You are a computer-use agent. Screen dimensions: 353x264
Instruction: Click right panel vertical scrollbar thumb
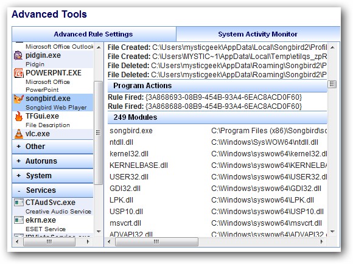click(x=332, y=85)
